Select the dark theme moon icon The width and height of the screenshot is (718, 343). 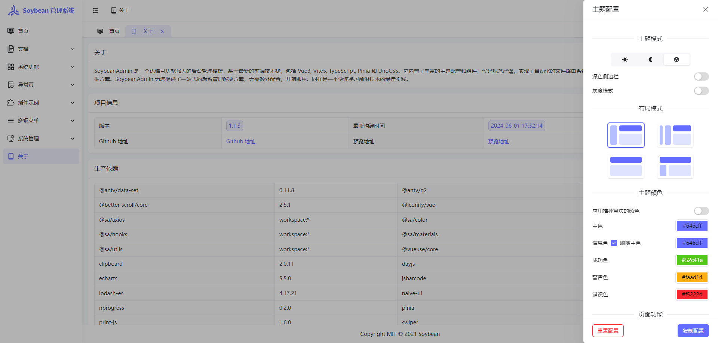pyautogui.click(x=650, y=60)
